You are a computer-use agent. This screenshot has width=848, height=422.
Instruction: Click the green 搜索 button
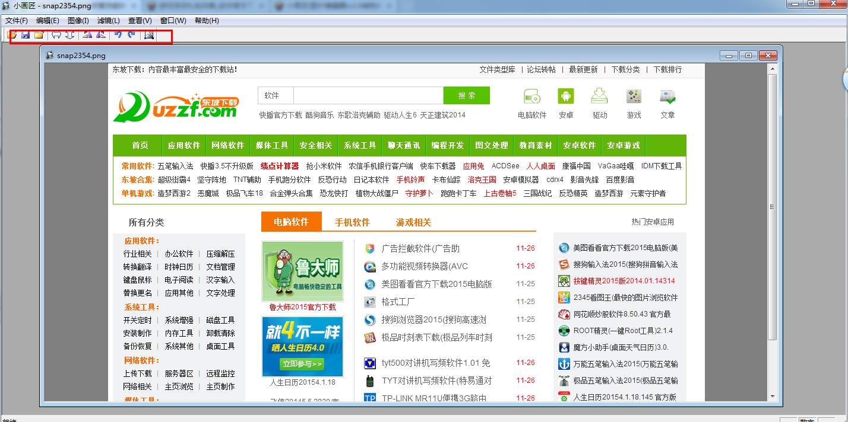point(467,95)
